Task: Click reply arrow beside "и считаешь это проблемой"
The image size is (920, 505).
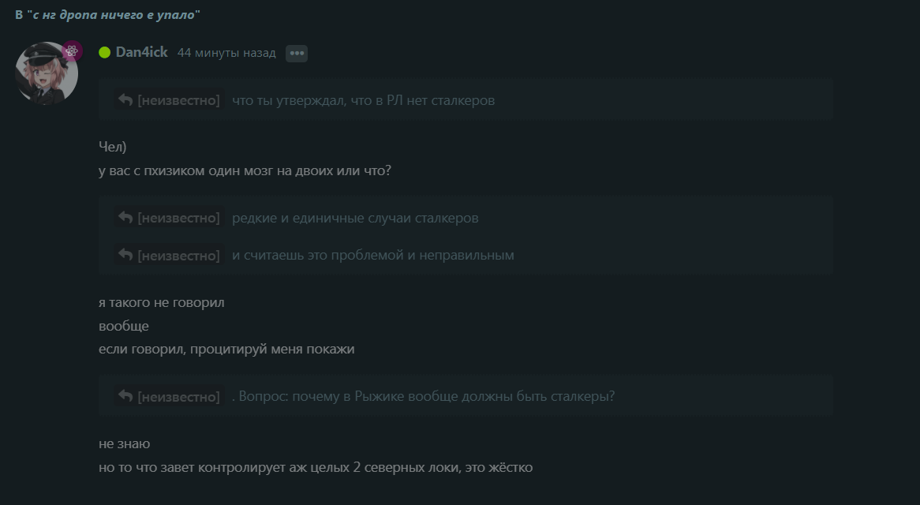Action: [125, 255]
